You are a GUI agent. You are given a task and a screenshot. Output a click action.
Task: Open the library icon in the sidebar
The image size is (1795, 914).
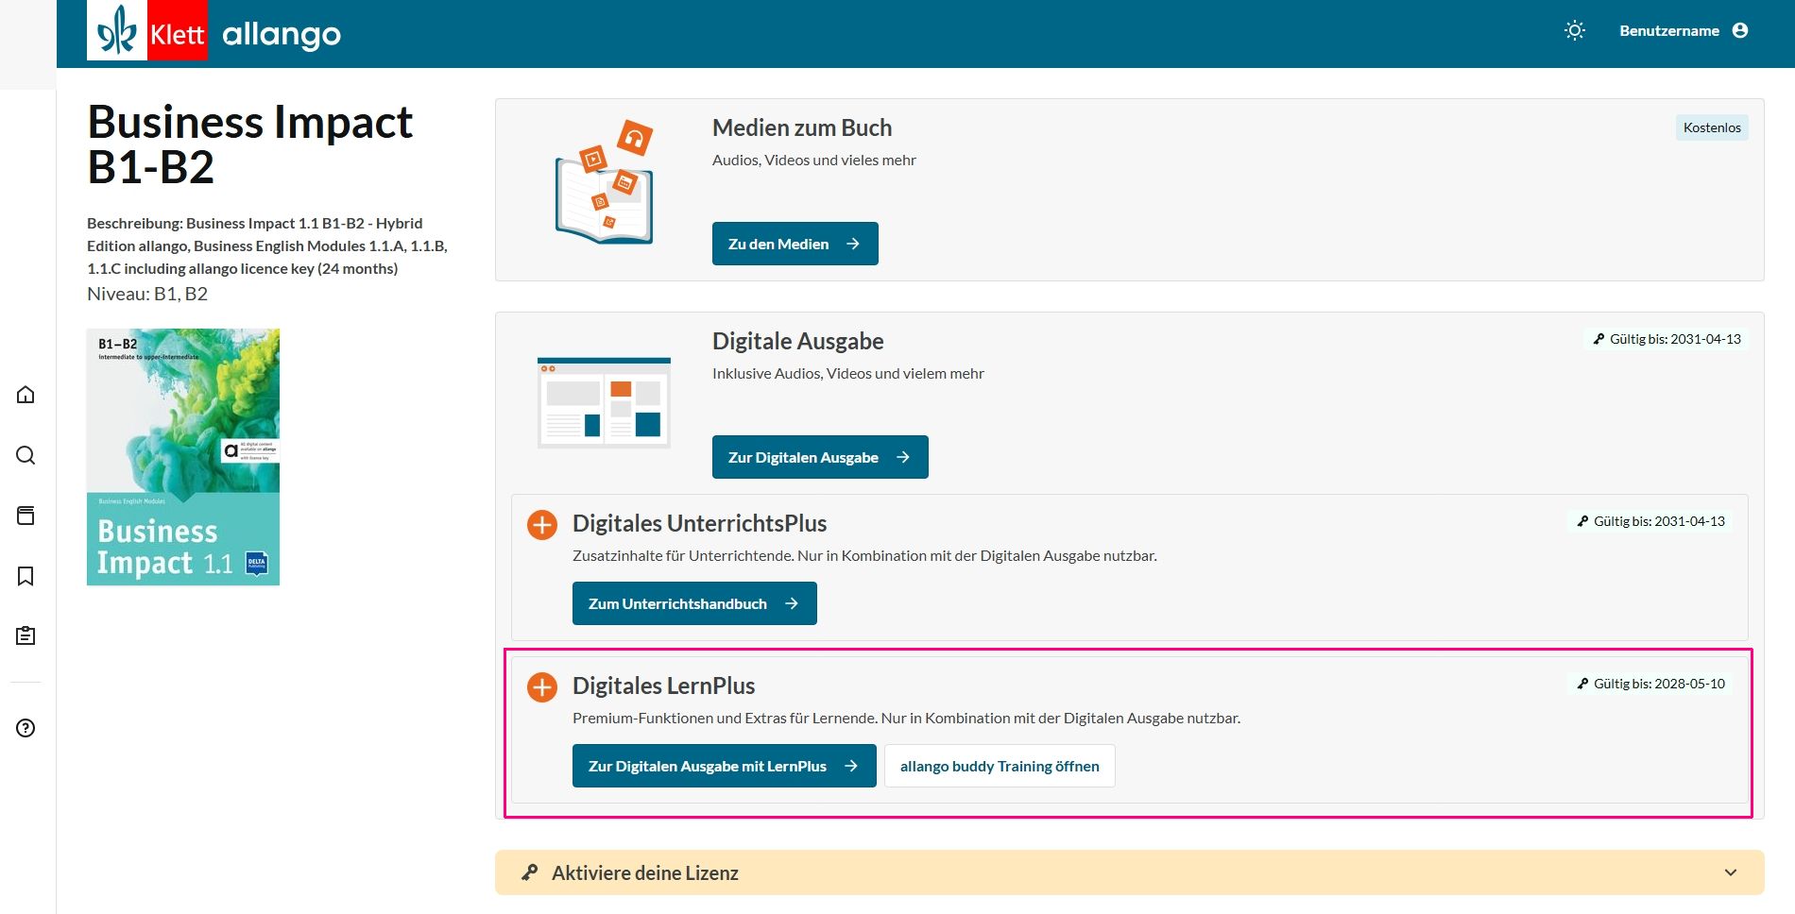[26, 516]
